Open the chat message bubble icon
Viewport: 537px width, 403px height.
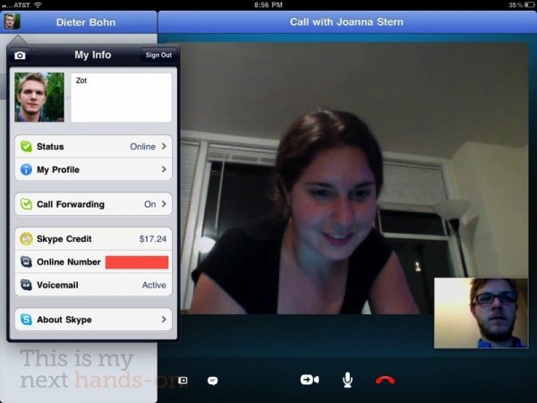click(212, 381)
